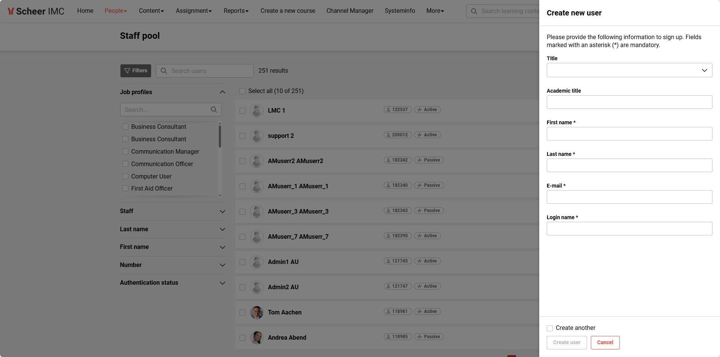Click the Job profiles search magnifier icon
This screenshot has width=720, height=357.
(214, 110)
